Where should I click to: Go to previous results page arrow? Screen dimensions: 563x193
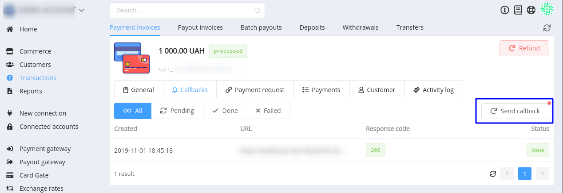(507, 174)
